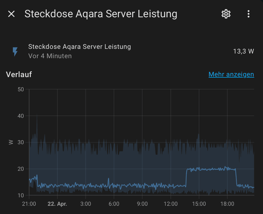263x214 pixels.
Task: Click the lightning bolt power icon
Action: click(x=15, y=51)
